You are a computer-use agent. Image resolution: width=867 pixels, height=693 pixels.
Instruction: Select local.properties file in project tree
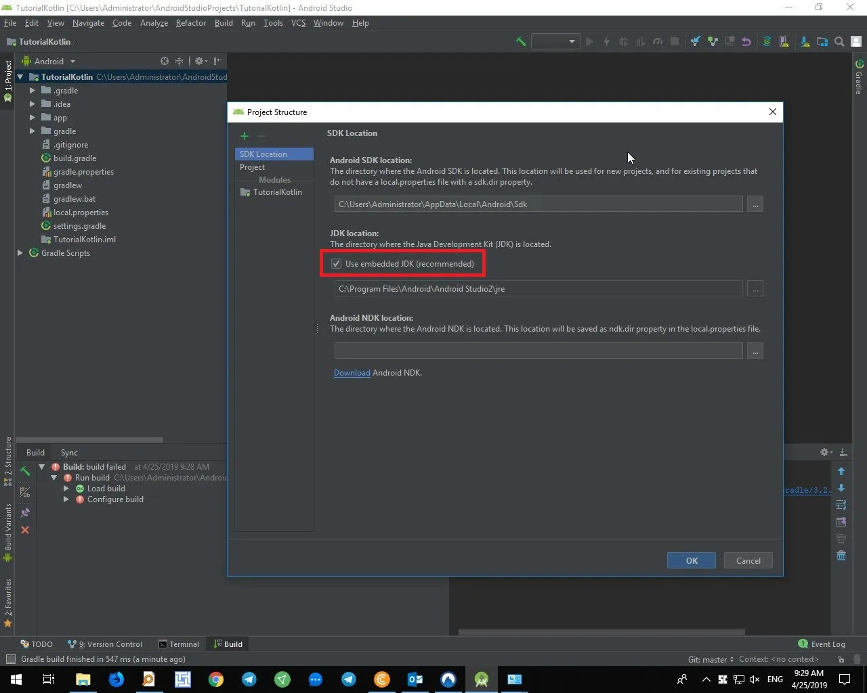(75, 213)
